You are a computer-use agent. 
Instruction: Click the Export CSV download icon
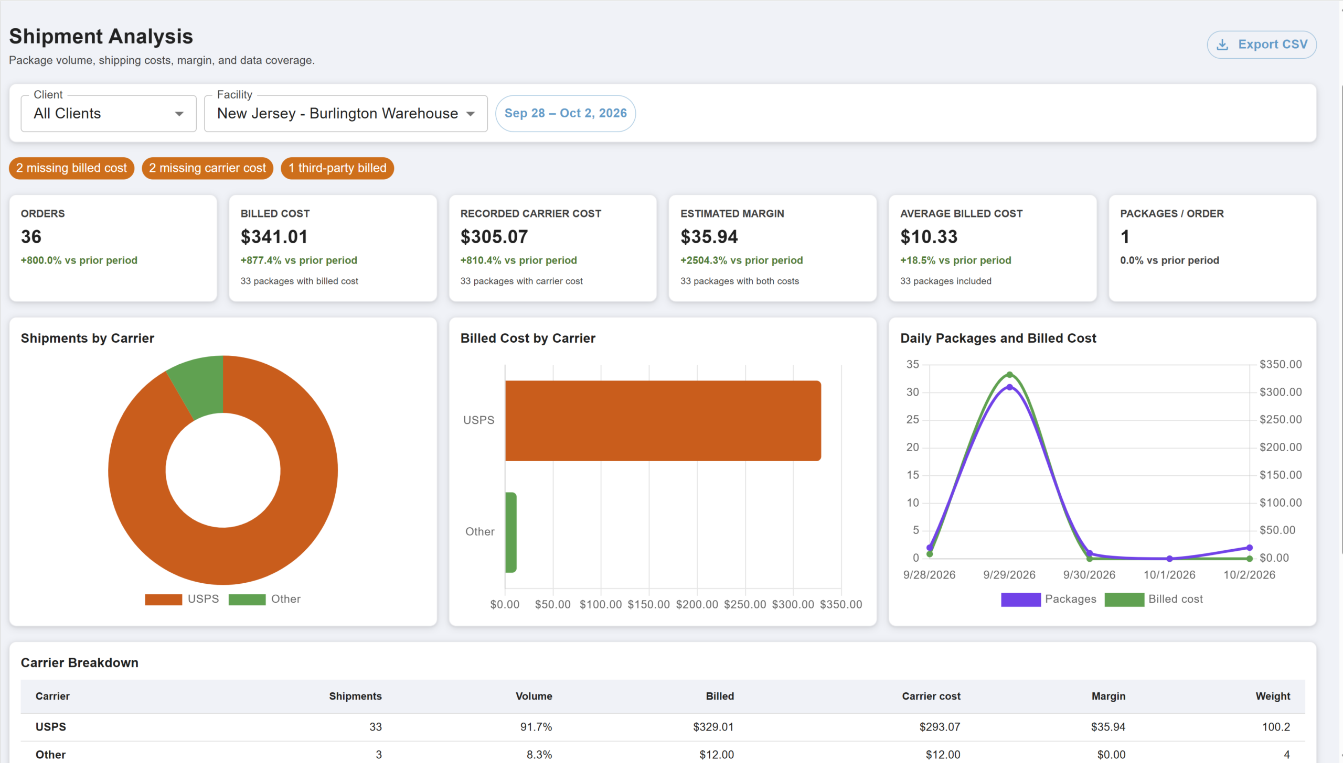click(x=1222, y=45)
